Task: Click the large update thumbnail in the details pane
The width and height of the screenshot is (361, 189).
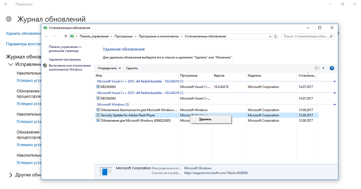Action: click(105, 172)
